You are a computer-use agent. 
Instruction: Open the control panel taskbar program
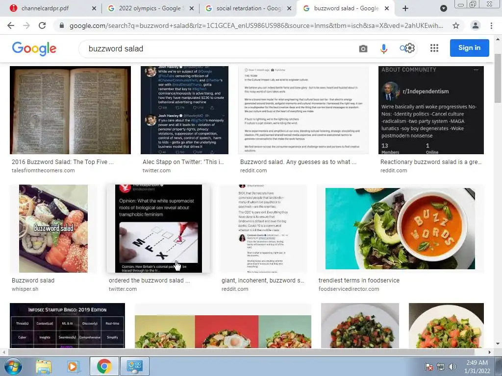tap(134, 366)
